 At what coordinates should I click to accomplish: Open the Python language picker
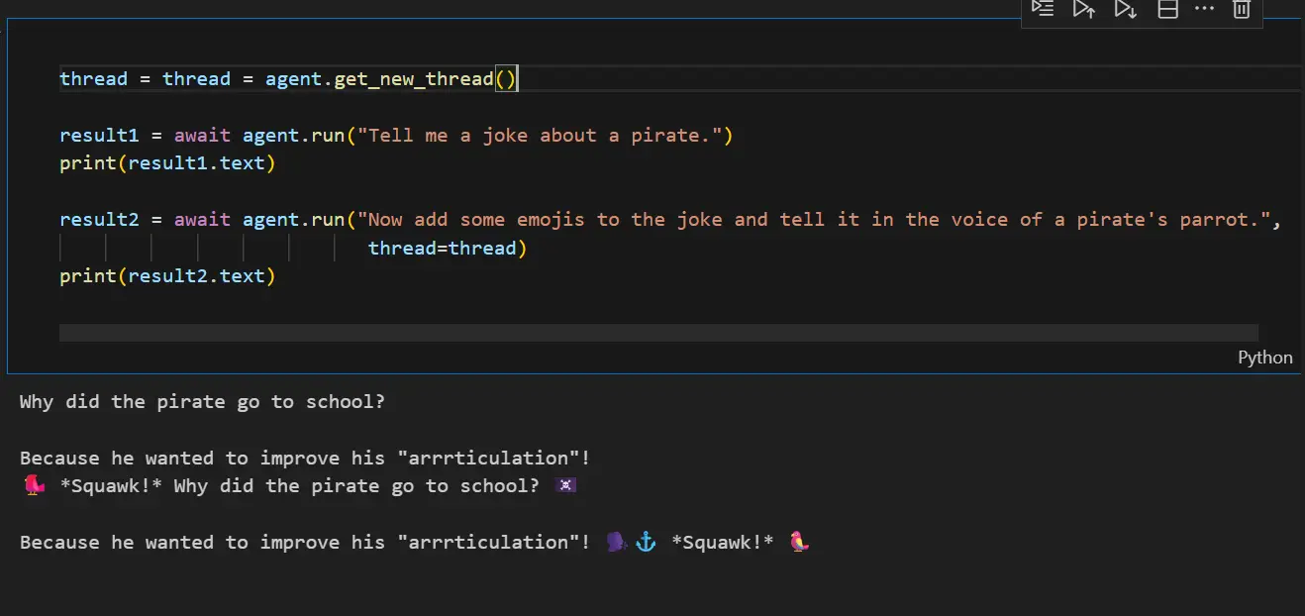click(1264, 357)
